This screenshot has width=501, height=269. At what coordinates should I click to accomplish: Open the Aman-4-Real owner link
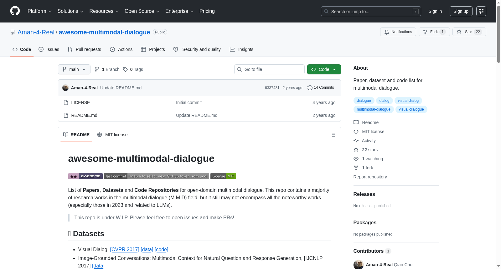[36, 32]
